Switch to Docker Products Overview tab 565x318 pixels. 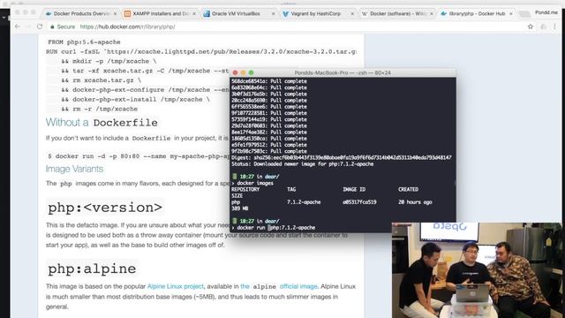[x=80, y=14]
